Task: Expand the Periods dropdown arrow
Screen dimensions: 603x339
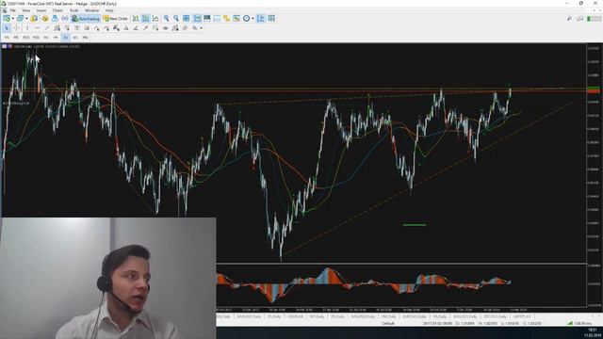Action: (x=253, y=19)
